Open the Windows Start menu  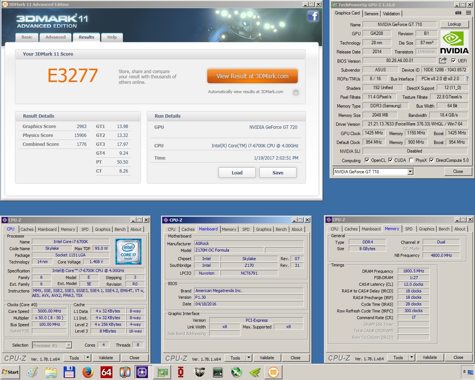click(10, 372)
